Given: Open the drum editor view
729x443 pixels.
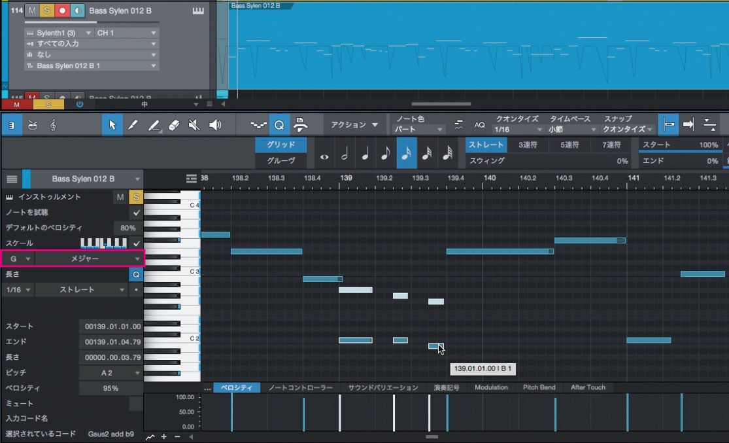Looking at the screenshot, I should [33, 125].
